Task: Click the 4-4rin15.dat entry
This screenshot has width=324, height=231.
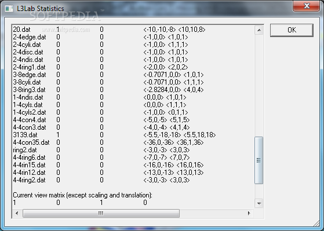Action: coord(30,165)
